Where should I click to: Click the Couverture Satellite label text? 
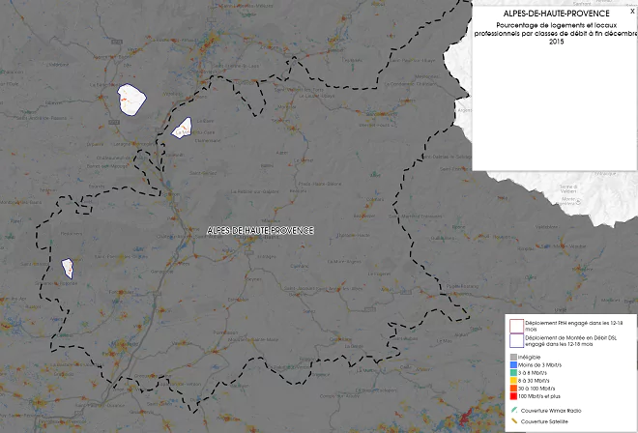pos(547,422)
